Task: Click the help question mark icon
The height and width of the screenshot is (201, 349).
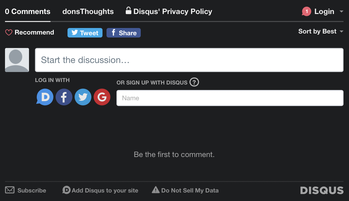Action: click(194, 82)
